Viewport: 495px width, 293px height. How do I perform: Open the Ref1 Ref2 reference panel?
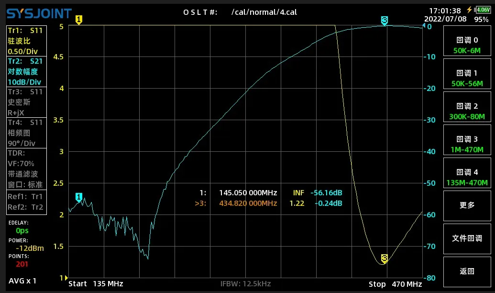click(x=26, y=202)
